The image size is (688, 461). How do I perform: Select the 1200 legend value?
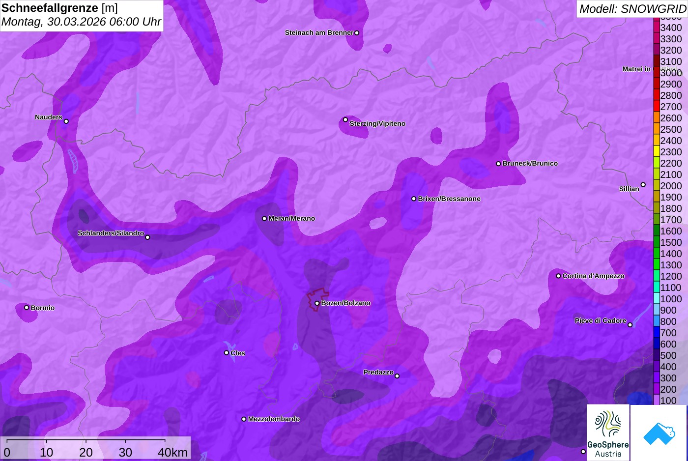click(671, 277)
